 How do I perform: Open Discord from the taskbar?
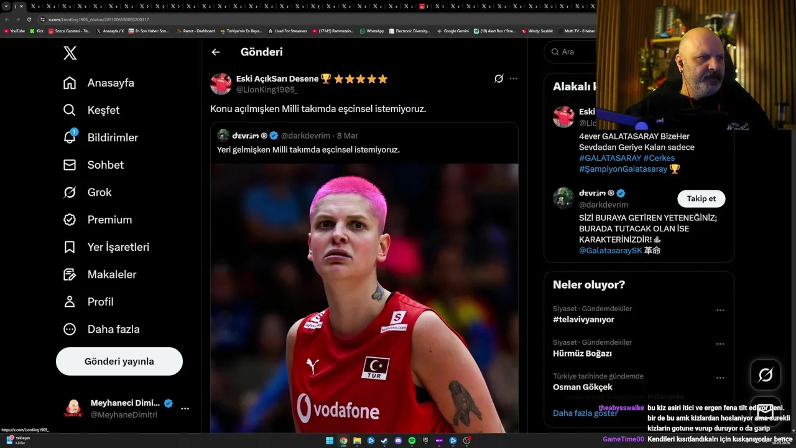(398, 441)
